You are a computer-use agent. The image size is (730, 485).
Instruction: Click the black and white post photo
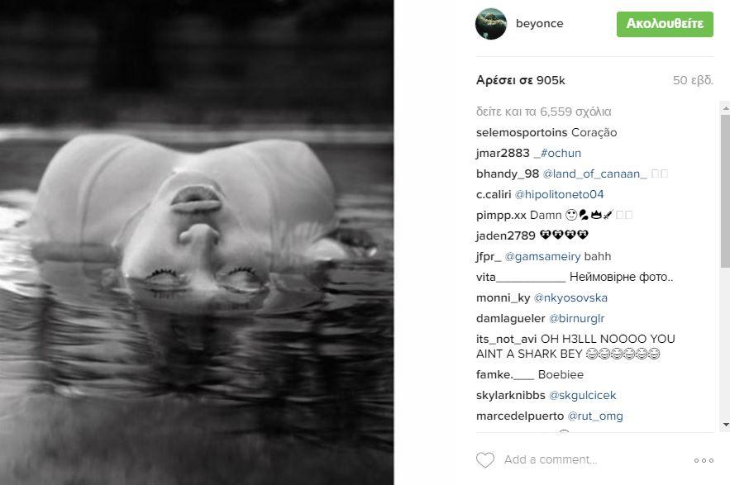(197, 243)
